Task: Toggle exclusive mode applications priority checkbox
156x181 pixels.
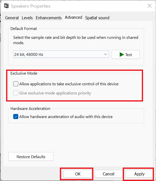Action: point(16,93)
